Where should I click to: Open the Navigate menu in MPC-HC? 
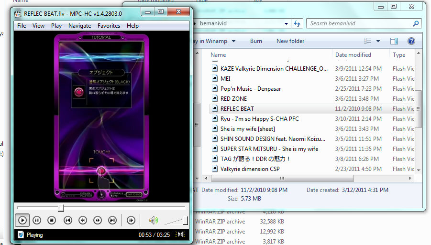click(x=80, y=26)
